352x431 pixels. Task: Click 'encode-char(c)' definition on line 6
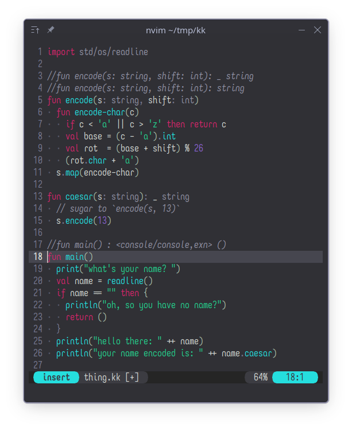[x=107, y=112]
